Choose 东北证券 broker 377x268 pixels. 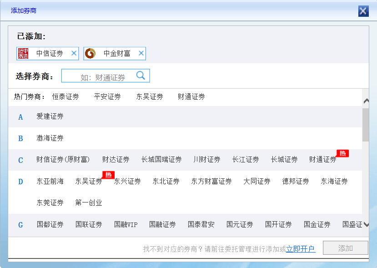click(166, 182)
